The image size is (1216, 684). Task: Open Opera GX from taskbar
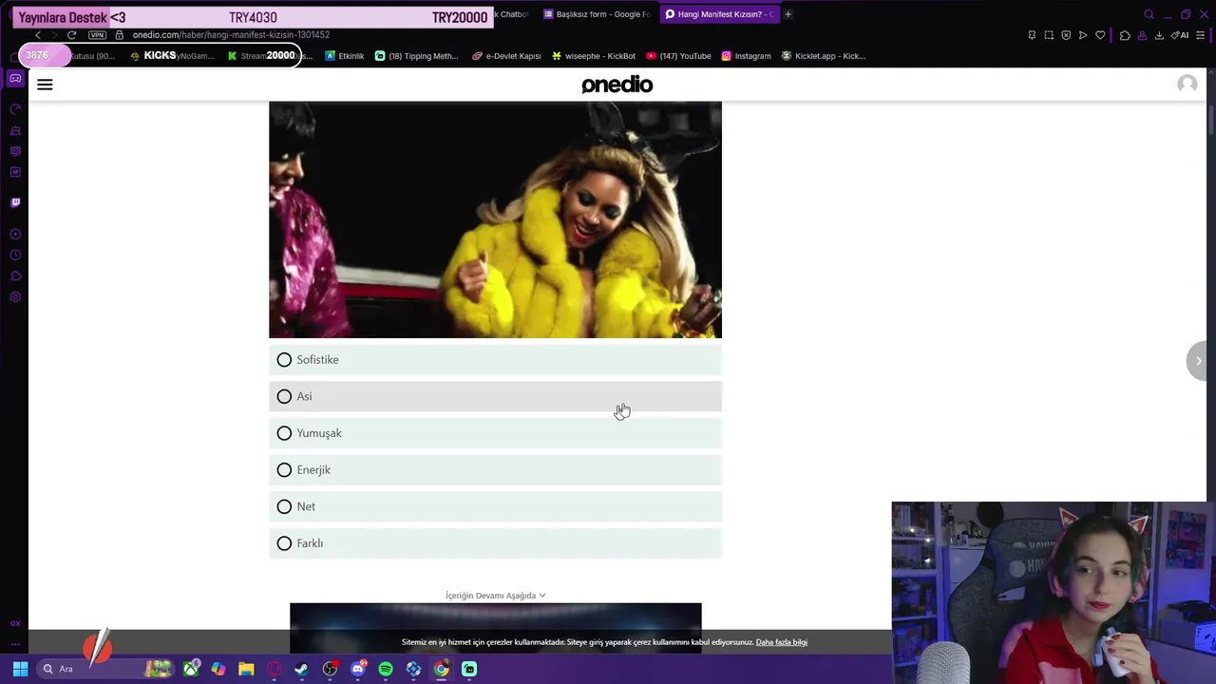(x=274, y=669)
